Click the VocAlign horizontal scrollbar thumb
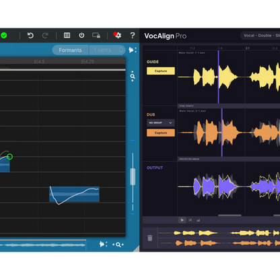The image size is (280, 280). click(x=230, y=215)
